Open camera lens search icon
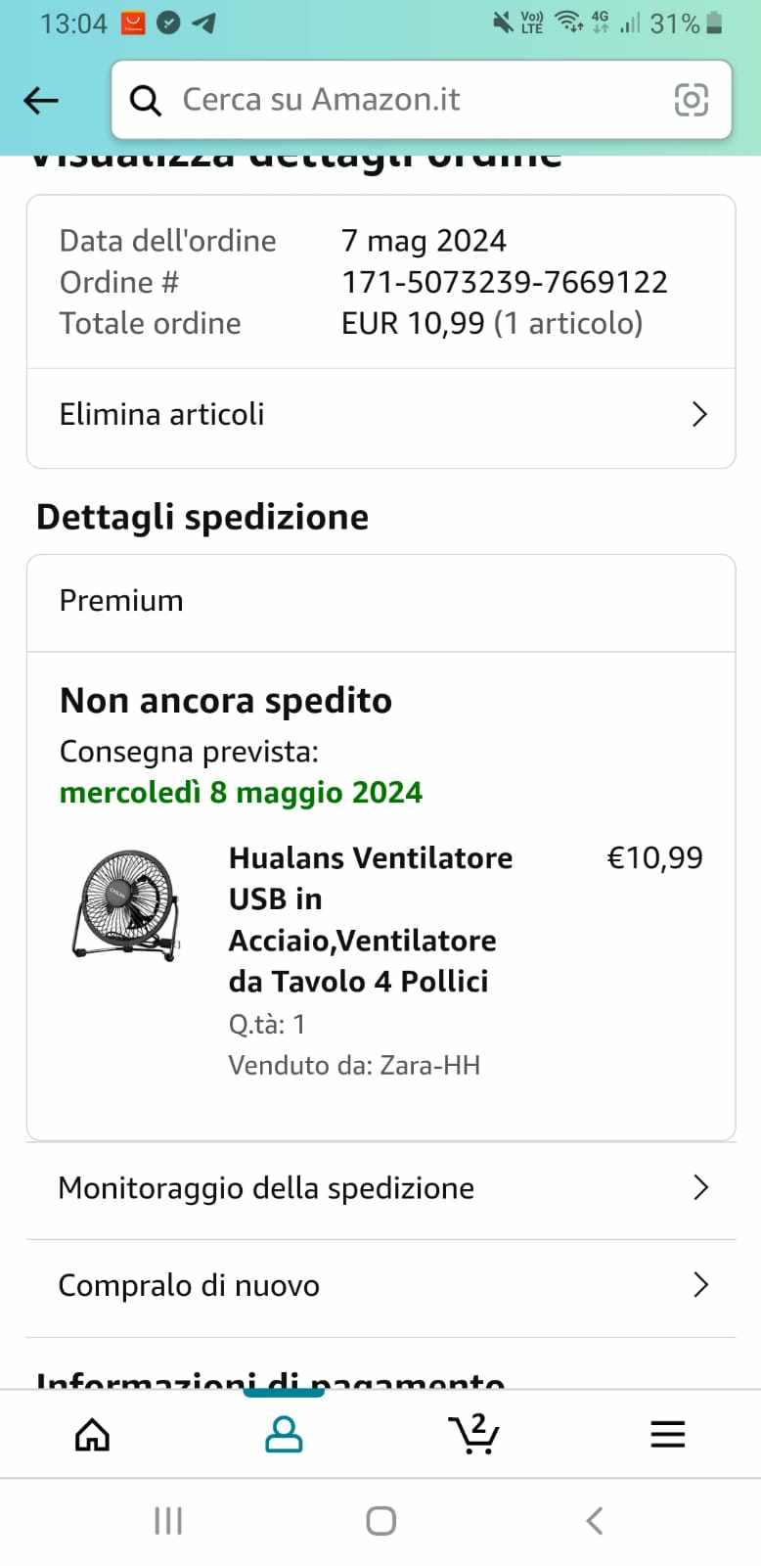The width and height of the screenshot is (761, 1566). 692,100
